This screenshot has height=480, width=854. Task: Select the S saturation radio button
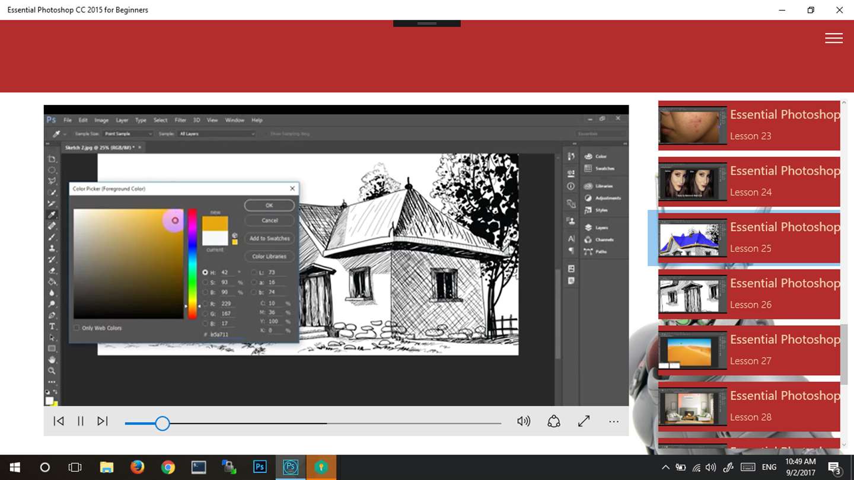click(205, 282)
